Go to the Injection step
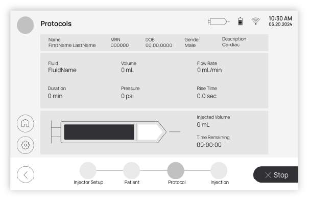309x201 pixels. [219, 170]
